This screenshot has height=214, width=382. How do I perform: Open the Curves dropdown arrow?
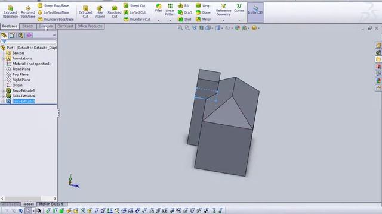click(239, 20)
